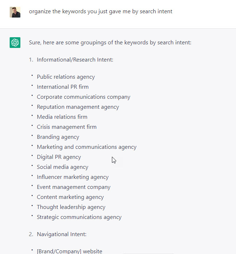Click the 'Sure, here are some groupings' line

tap(110, 43)
